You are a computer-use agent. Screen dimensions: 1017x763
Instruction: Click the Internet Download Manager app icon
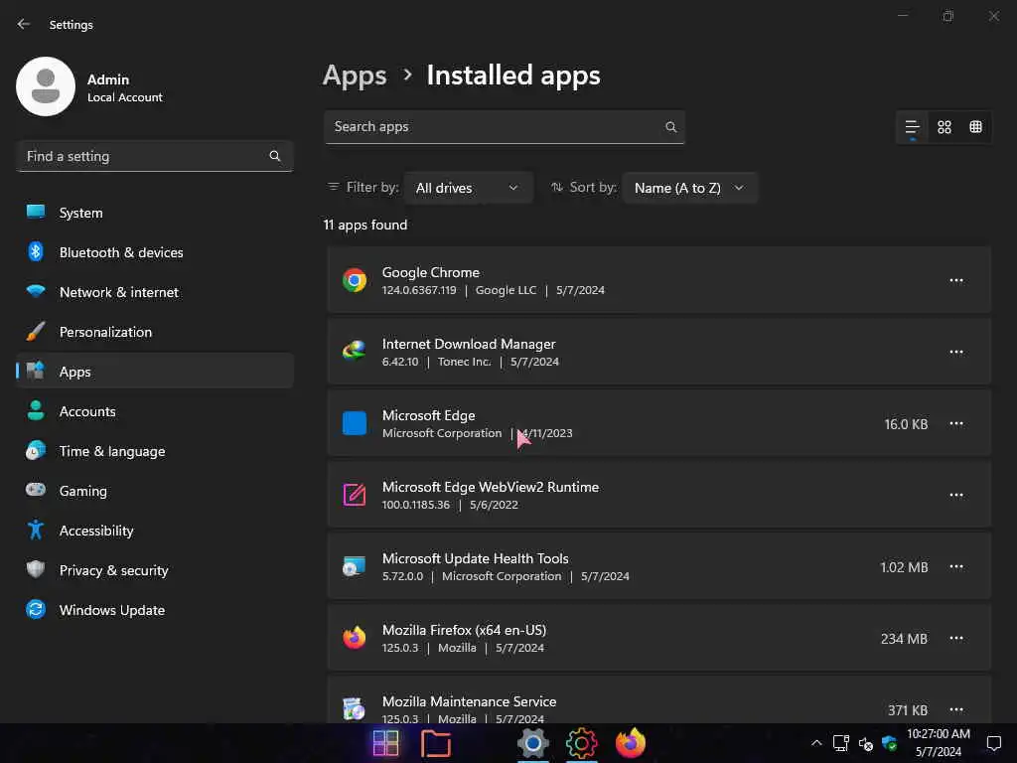click(x=355, y=352)
